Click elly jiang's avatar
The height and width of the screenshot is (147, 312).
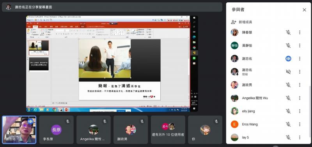point(235,111)
